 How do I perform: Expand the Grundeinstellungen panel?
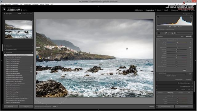192,83
